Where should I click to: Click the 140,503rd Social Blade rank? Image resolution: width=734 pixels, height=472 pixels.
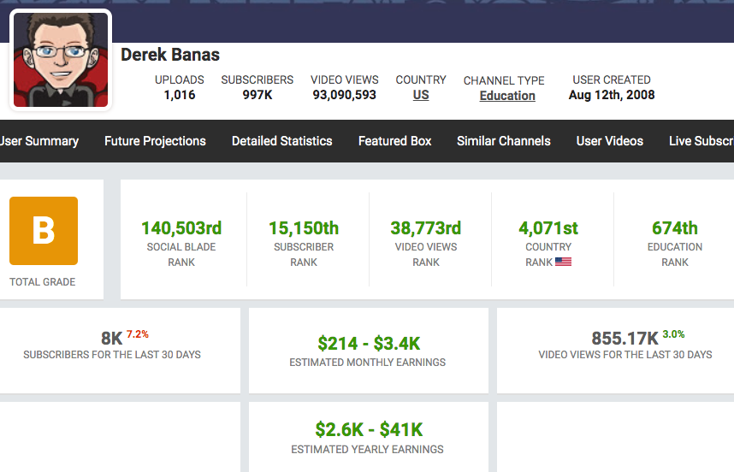click(181, 228)
